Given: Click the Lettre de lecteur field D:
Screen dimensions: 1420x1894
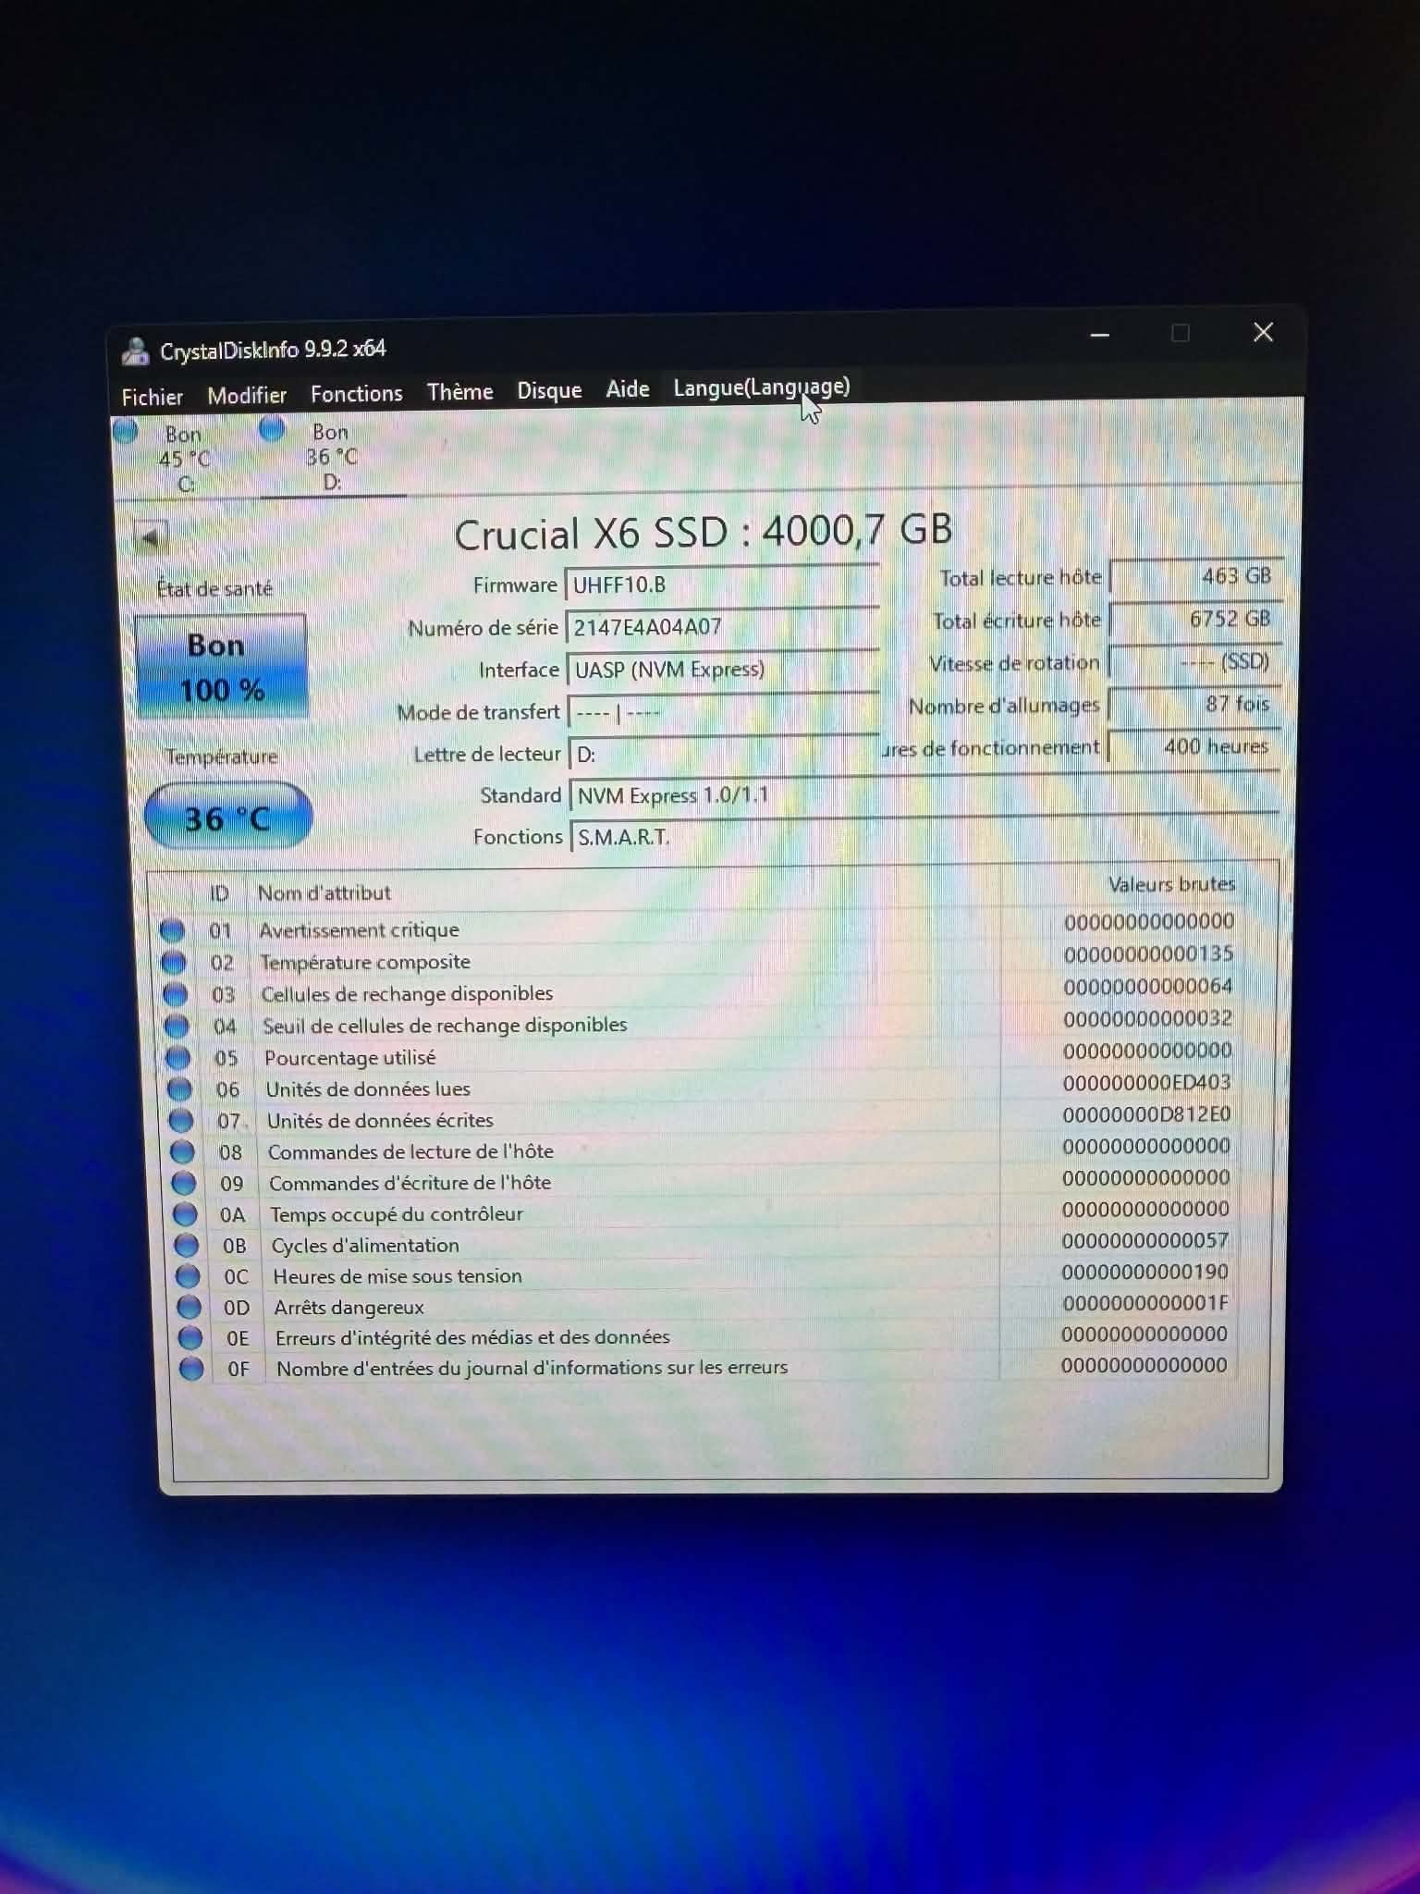Looking at the screenshot, I should 725,754.
